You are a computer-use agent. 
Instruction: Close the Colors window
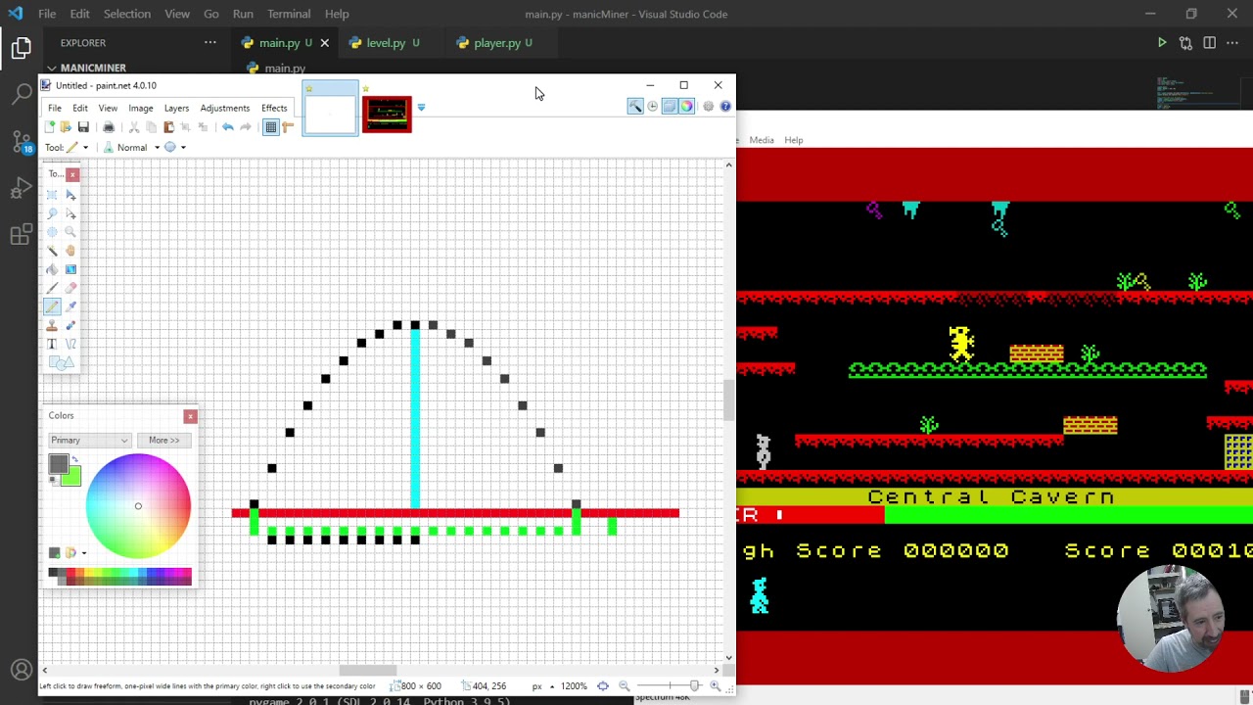pyautogui.click(x=190, y=417)
